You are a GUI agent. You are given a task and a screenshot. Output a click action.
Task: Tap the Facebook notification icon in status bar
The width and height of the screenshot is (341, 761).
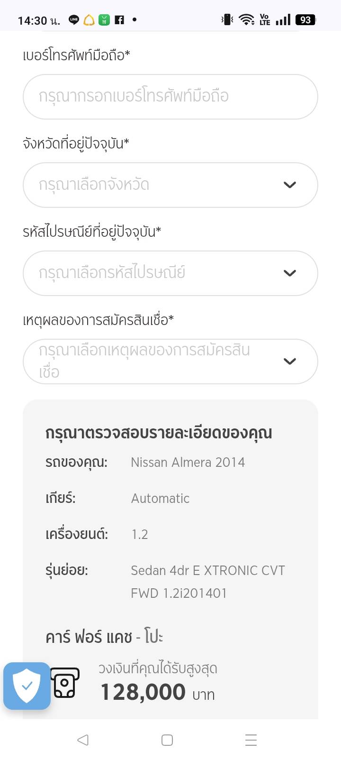click(x=119, y=20)
